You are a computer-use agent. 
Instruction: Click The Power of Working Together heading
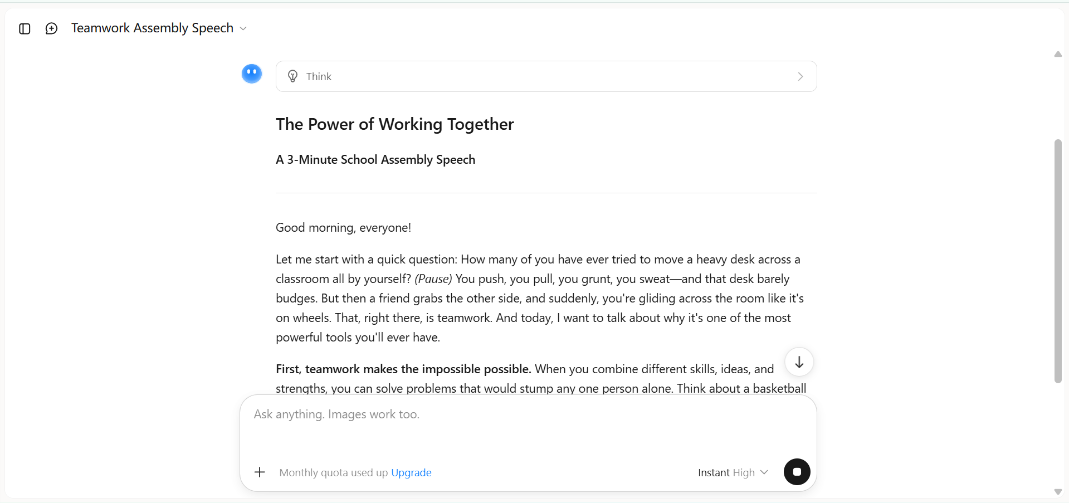[x=394, y=124]
